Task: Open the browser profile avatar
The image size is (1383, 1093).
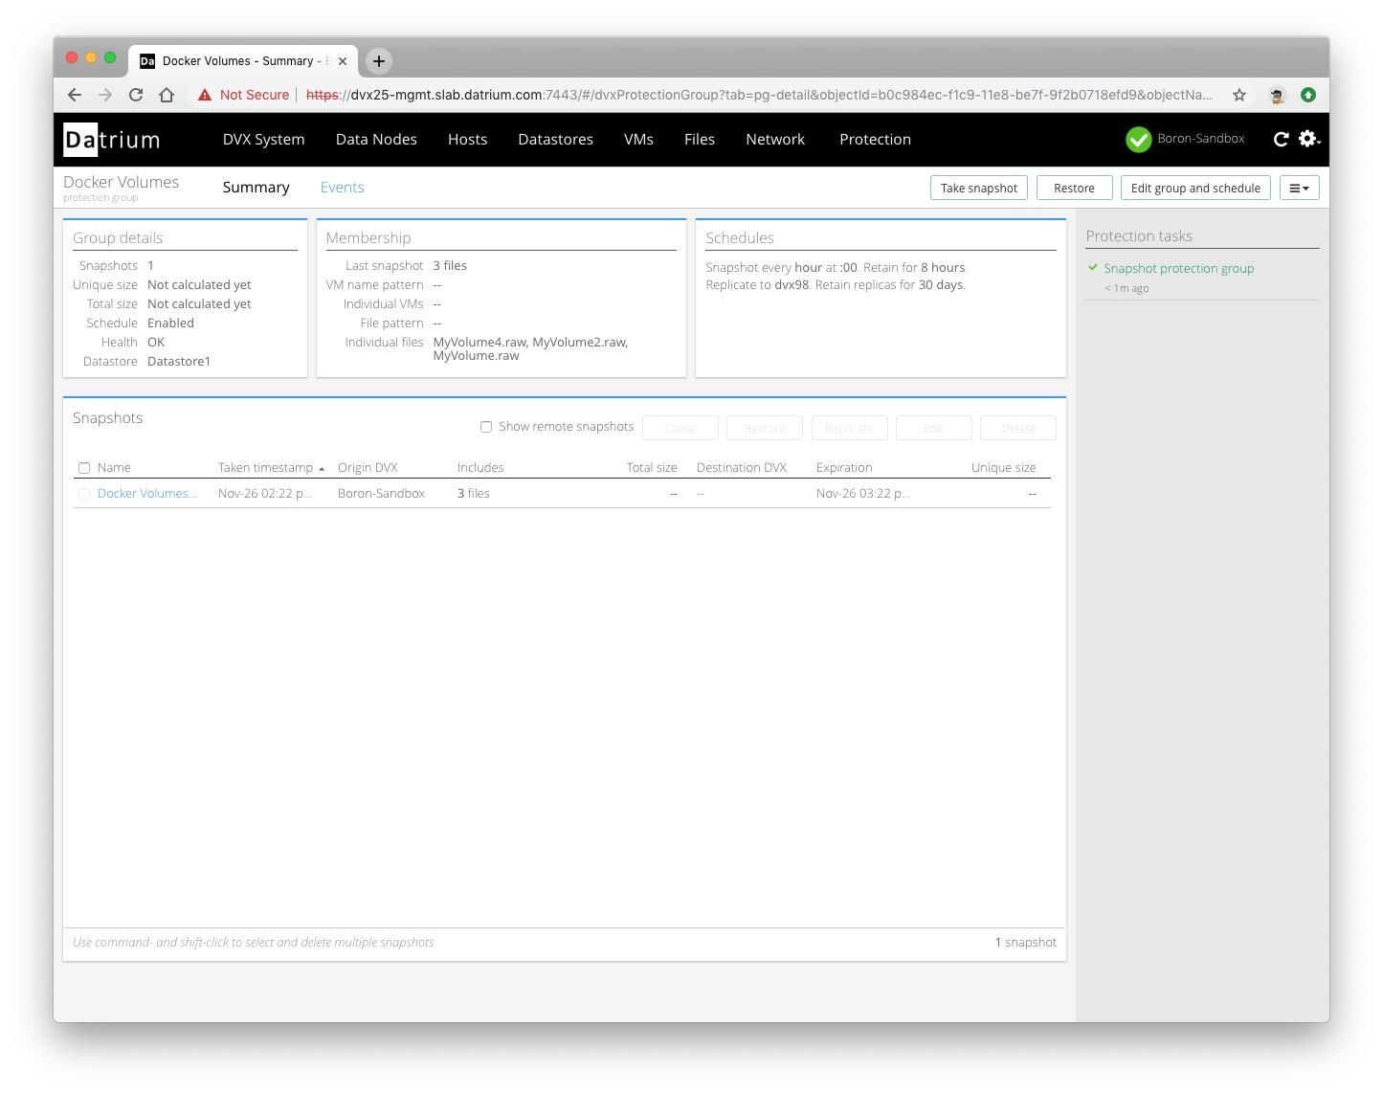Action: click(1277, 95)
